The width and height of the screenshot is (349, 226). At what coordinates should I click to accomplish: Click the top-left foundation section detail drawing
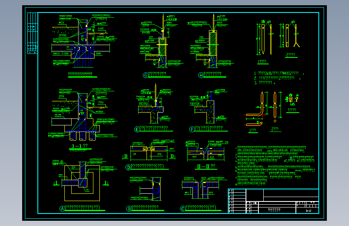tap(83, 41)
